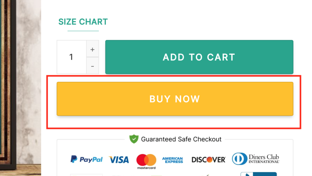Screen dimensions: 312x176
Task: Click the blue badge below Diners Club
Action: (x=258, y=174)
